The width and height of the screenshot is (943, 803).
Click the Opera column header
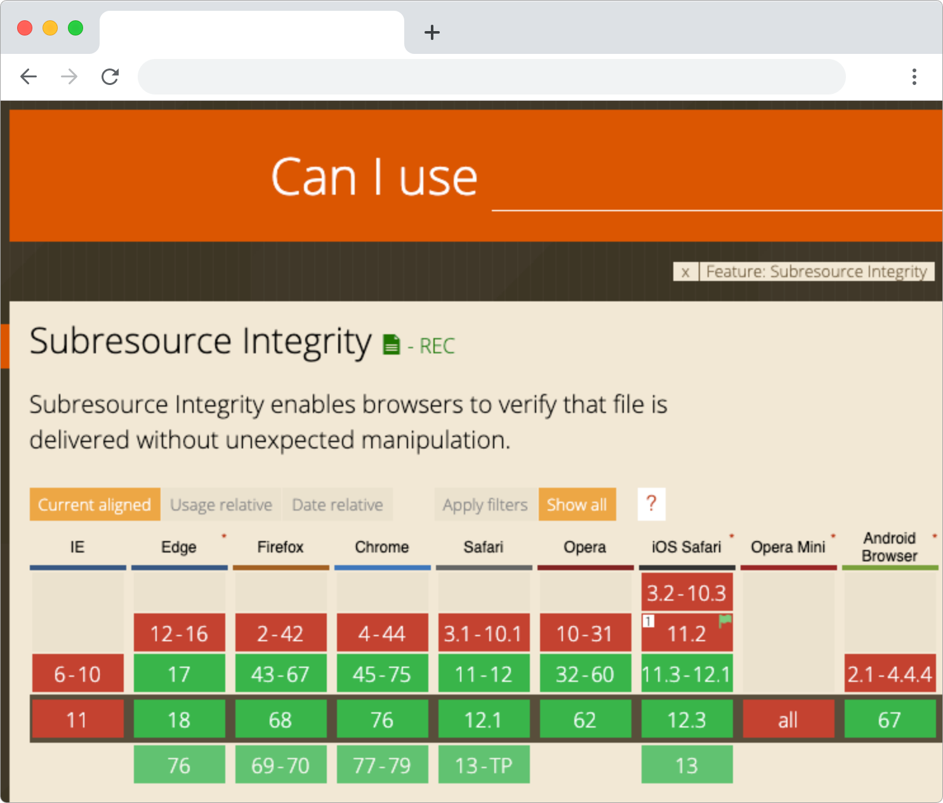coord(585,547)
